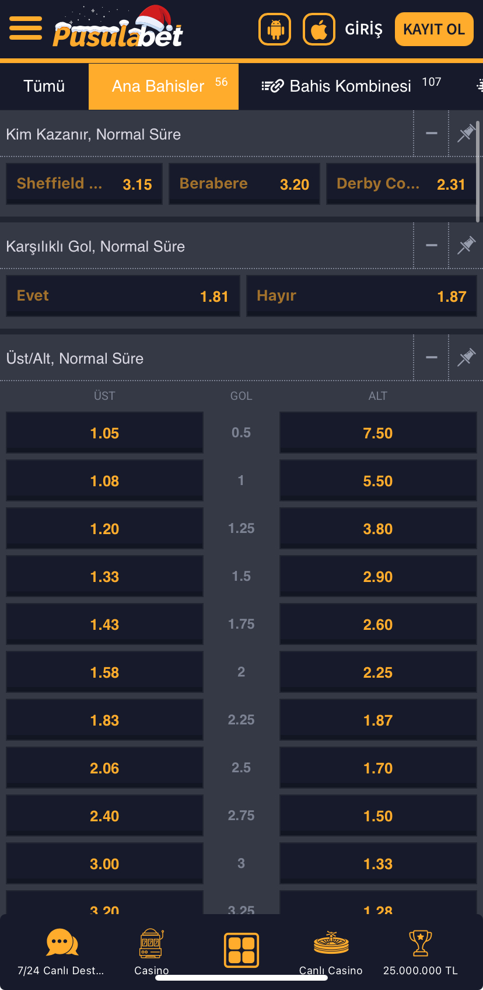Pin the Üst/Alt market
The image size is (483, 990).
(466, 358)
